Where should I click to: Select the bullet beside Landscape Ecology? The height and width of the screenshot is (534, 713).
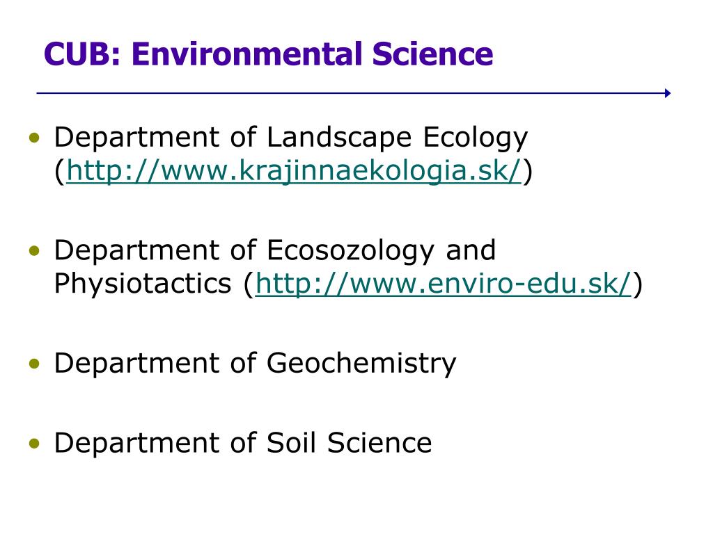pyautogui.click(x=34, y=138)
